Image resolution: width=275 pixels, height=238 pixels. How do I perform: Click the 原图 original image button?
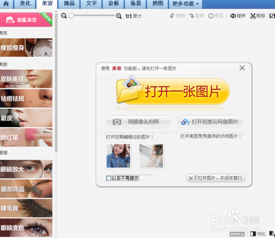click(216, 16)
